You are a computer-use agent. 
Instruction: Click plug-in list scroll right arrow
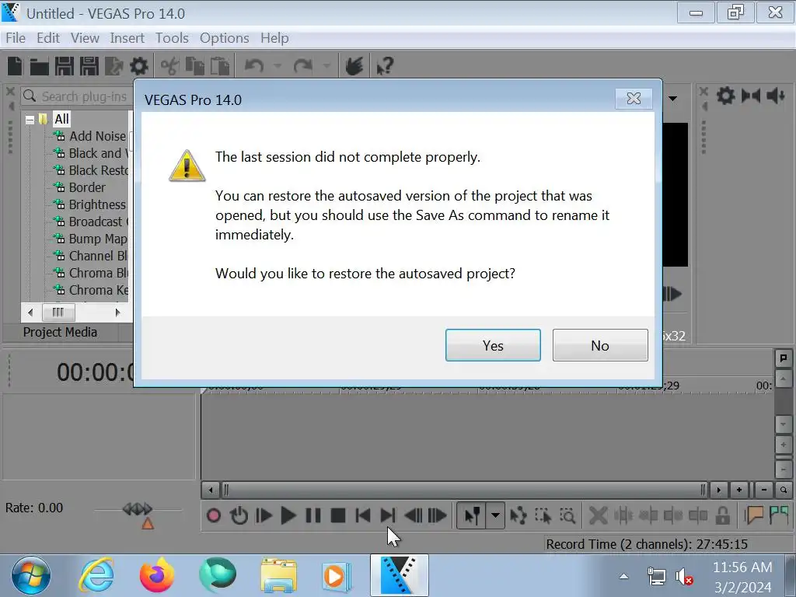[x=118, y=312]
